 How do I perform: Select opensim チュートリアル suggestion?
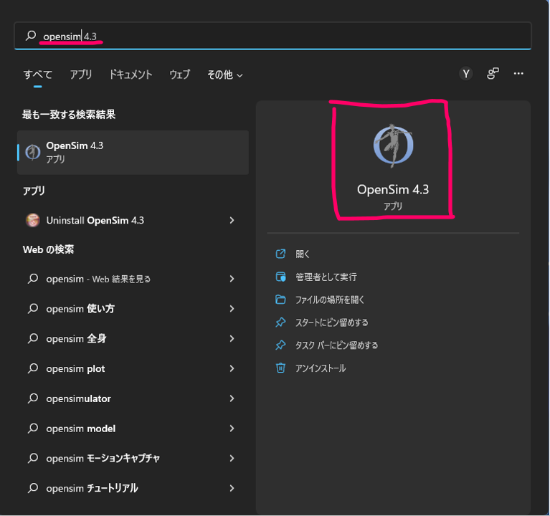coord(133,488)
